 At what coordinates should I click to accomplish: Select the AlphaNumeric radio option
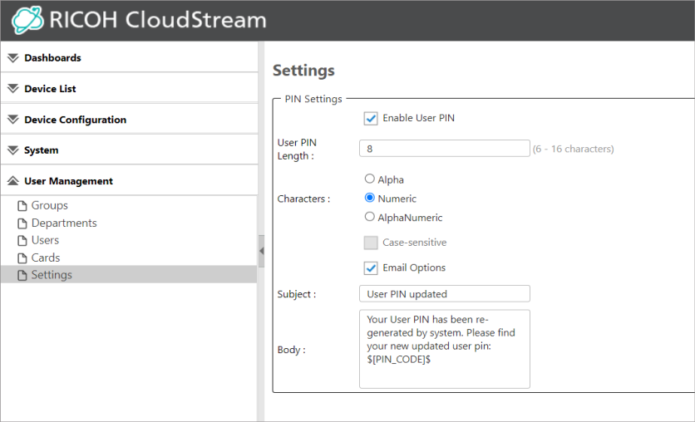(370, 217)
